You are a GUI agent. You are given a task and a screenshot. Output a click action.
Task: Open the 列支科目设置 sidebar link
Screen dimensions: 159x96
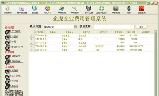pos(16,47)
